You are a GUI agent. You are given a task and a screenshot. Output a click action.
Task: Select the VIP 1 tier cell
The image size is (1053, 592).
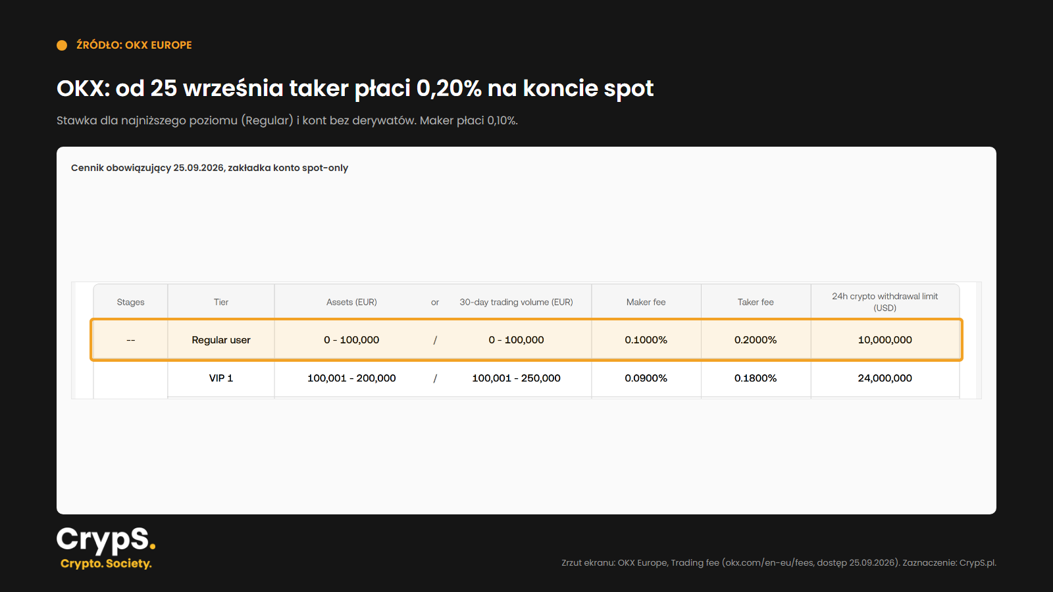click(x=221, y=378)
